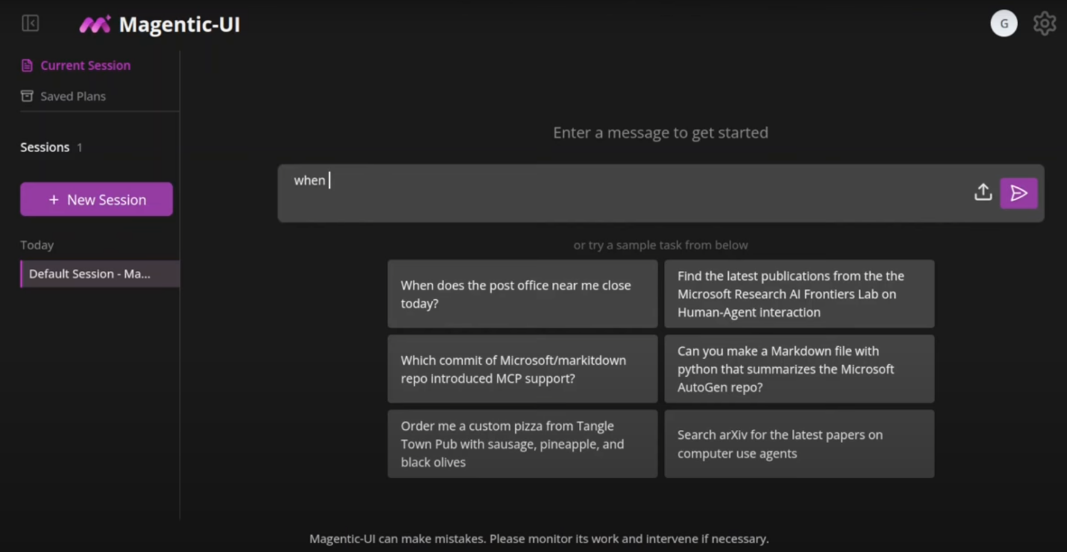Start a New Session
The width and height of the screenshot is (1067, 552).
96,199
